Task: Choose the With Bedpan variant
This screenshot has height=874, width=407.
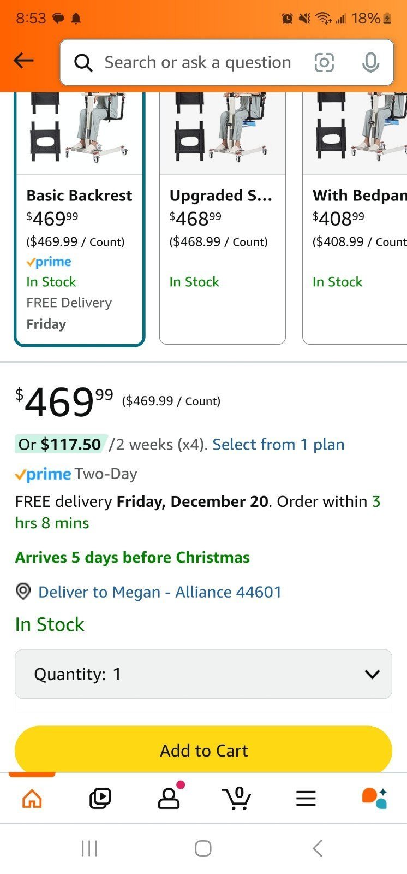Action: coord(355,218)
